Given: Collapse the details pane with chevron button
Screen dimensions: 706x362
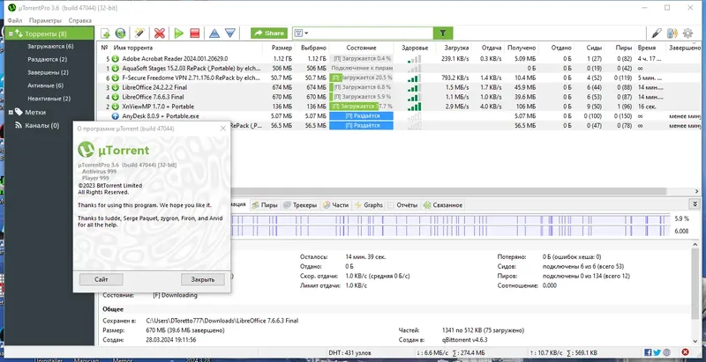Looking at the screenshot, I should [695, 204].
